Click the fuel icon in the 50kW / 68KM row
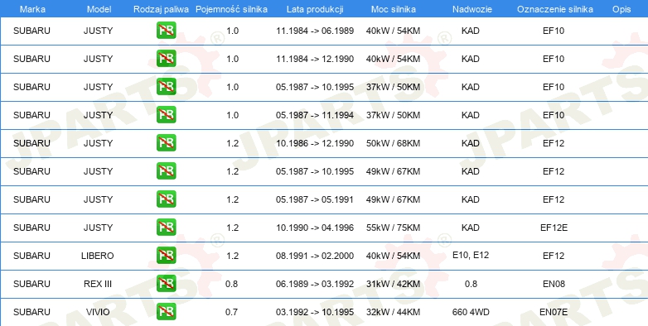648x326 pixels. click(166, 143)
